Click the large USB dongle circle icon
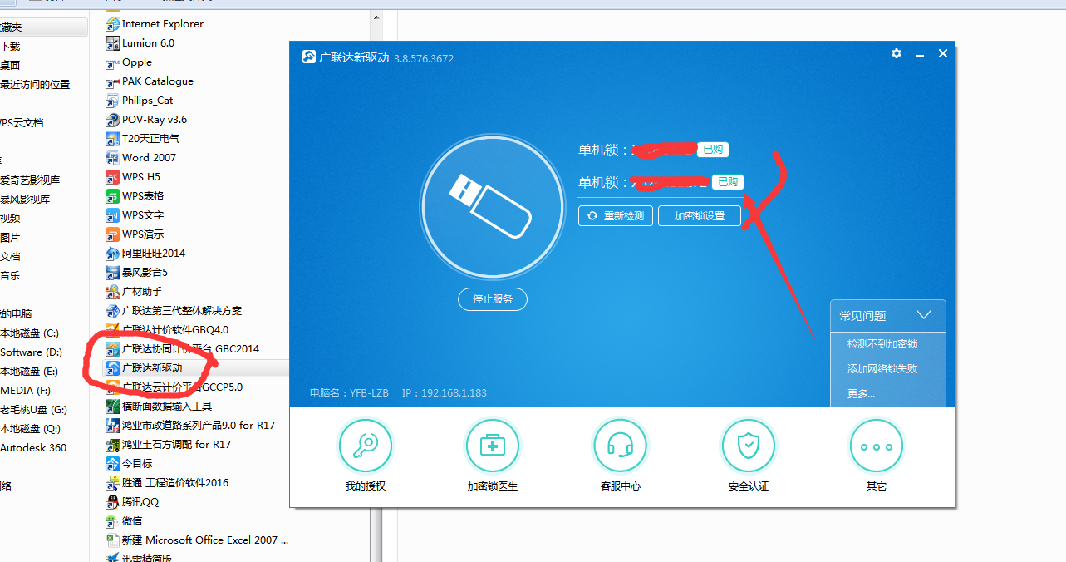This screenshot has width=1066, height=562. pos(492,206)
